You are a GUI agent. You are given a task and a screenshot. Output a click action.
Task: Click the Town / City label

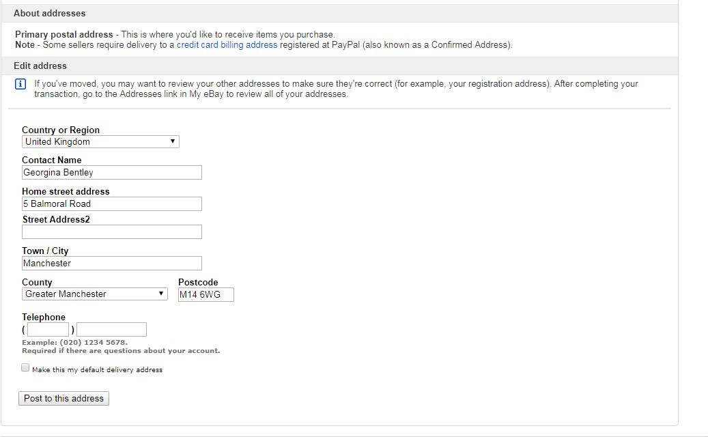point(45,251)
